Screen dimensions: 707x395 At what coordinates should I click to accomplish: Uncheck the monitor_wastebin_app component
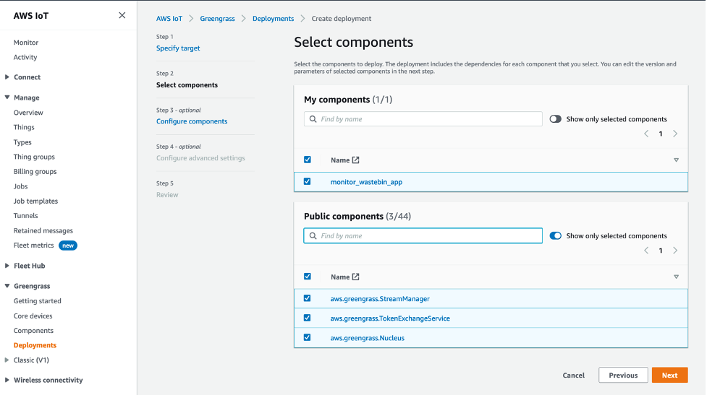tap(308, 182)
